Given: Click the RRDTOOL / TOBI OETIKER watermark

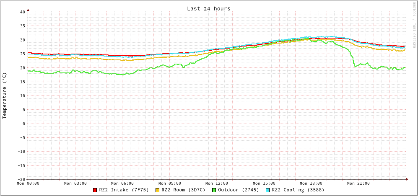Looking at the screenshot, I should click(x=413, y=25).
